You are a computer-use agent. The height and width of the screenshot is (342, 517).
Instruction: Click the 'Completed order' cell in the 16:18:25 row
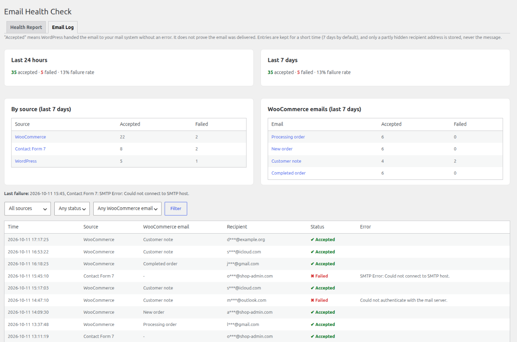(160, 264)
